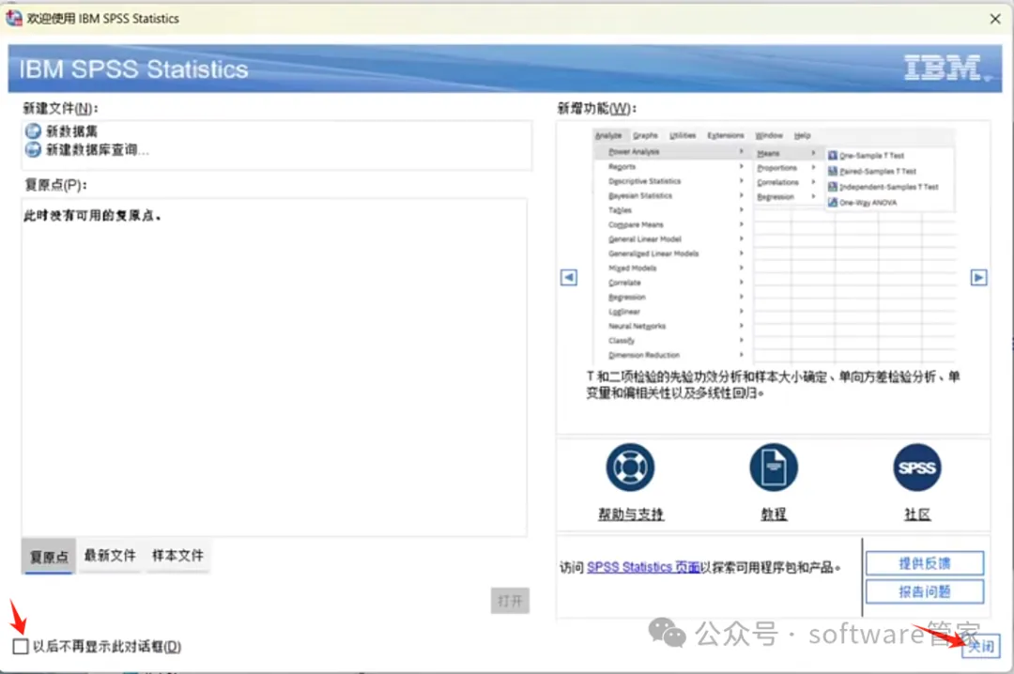Open 帮助与支持 lifebuoy icon
Viewport: 1014px width, 674px height.
coord(631,467)
